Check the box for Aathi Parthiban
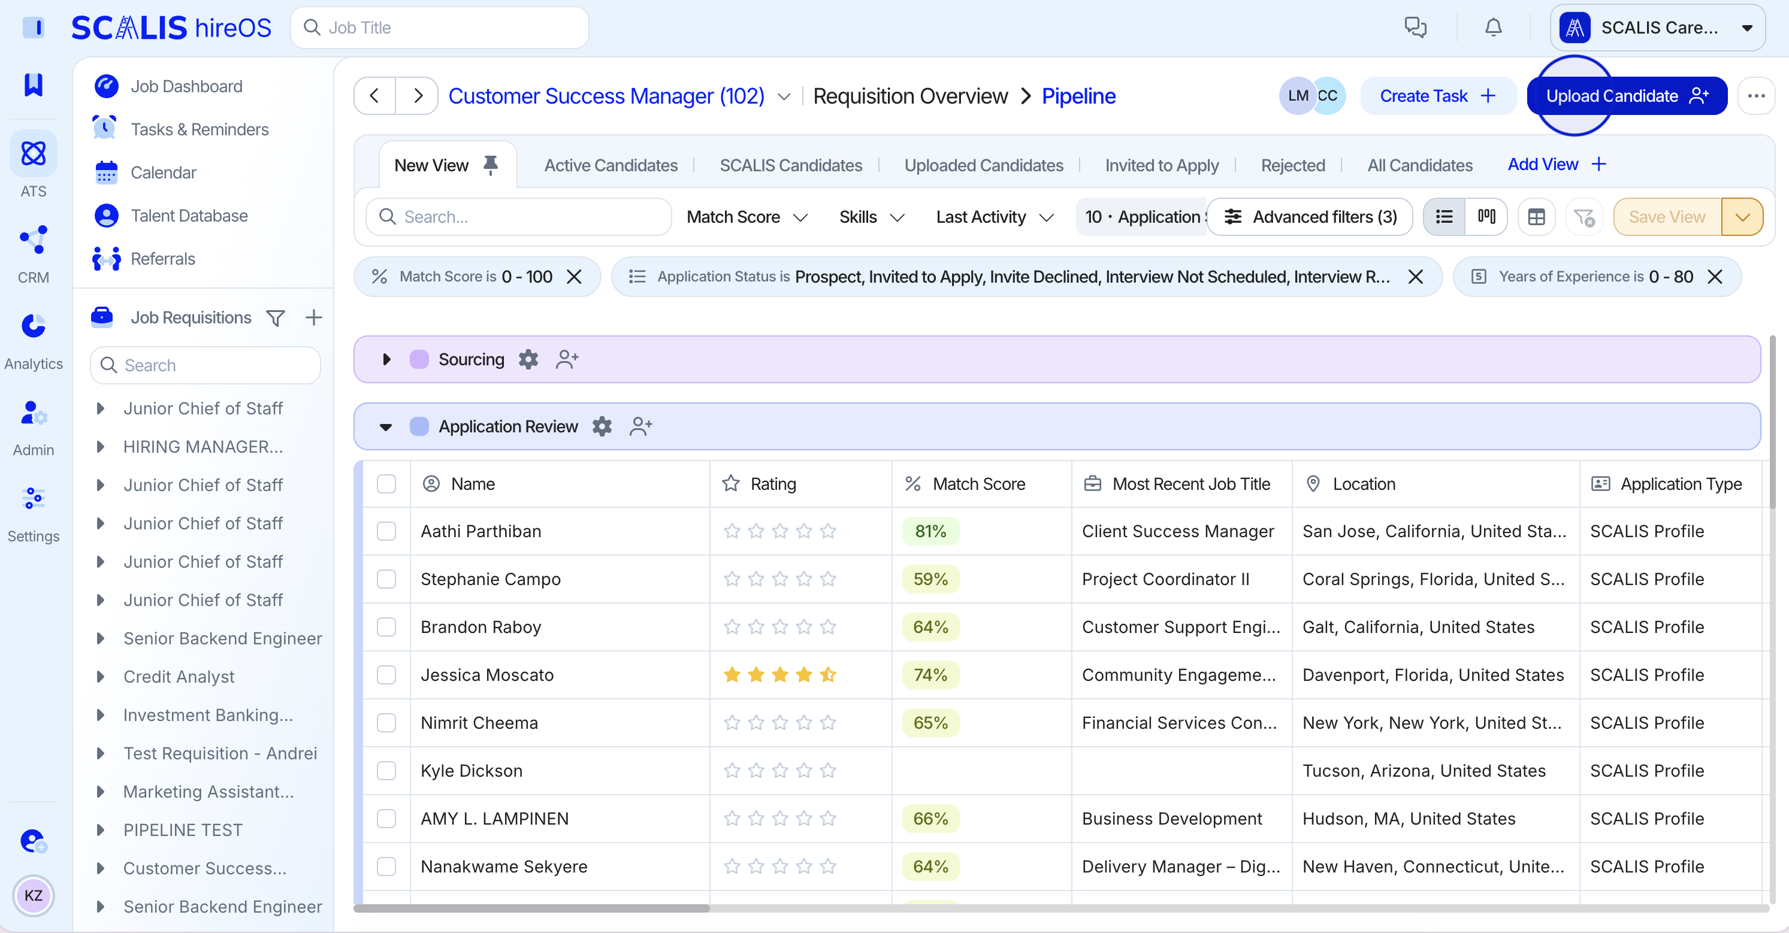The height and width of the screenshot is (933, 1789). click(x=386, y=531)
